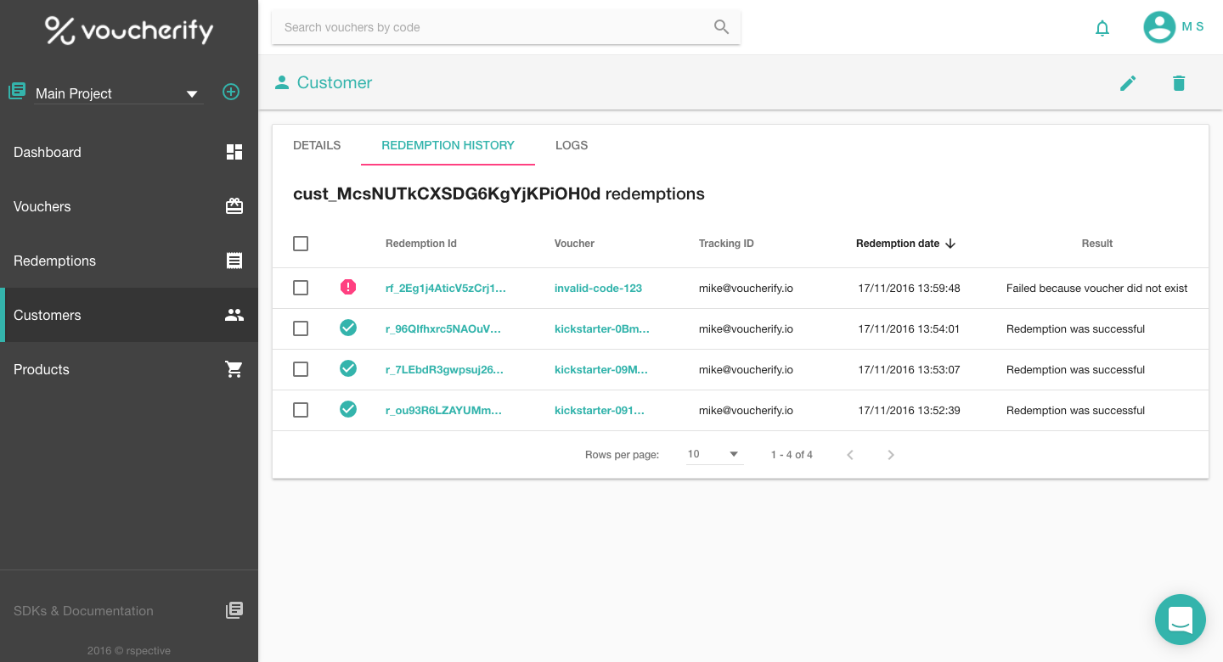The image size is (1223, 662).
Task: Open voucher invalid-code-123
Action: click(x=598, y=288)
